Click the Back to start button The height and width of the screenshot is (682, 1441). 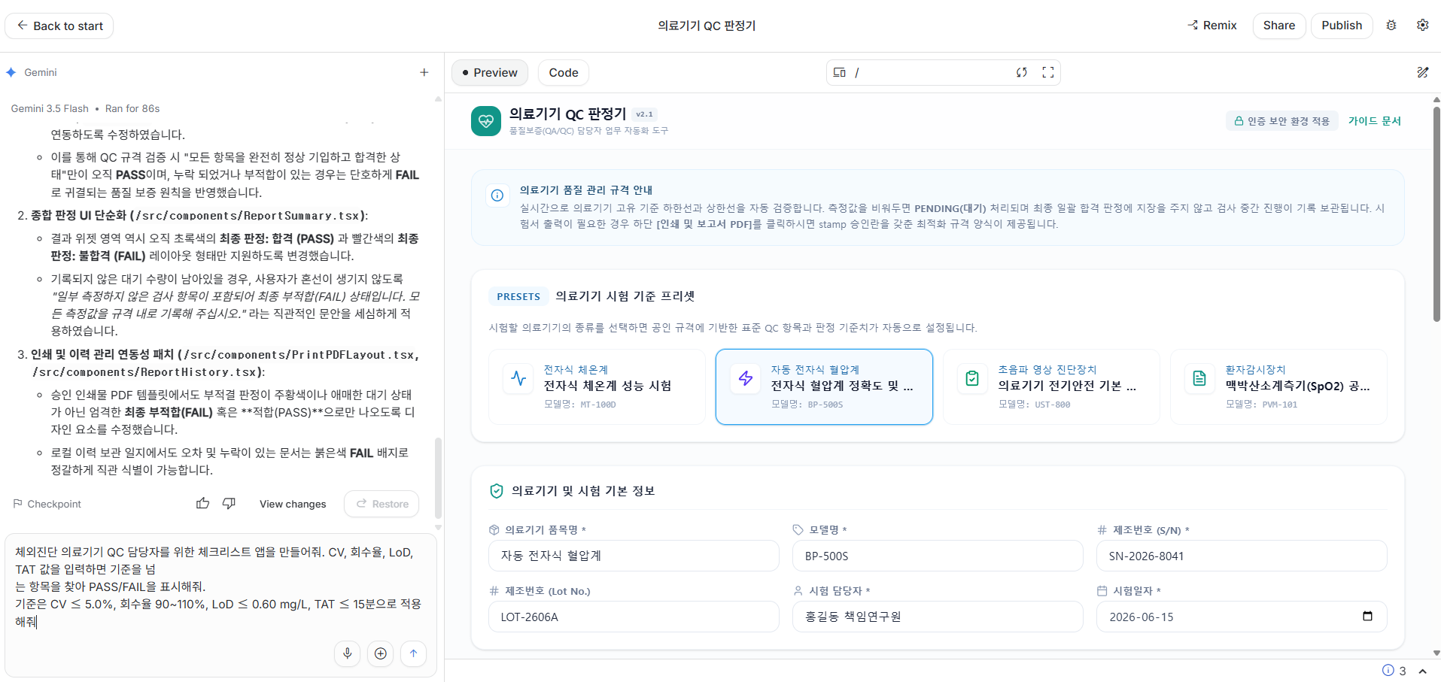coord(59,26)
